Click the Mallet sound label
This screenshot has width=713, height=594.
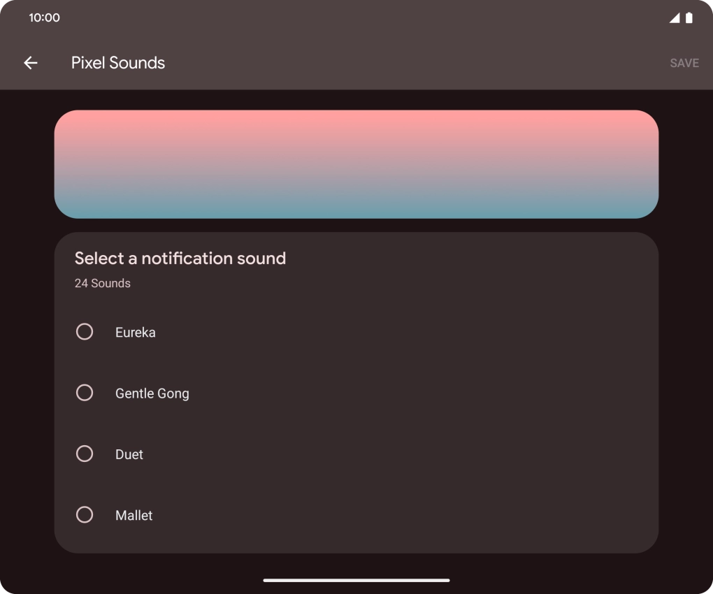134,515
